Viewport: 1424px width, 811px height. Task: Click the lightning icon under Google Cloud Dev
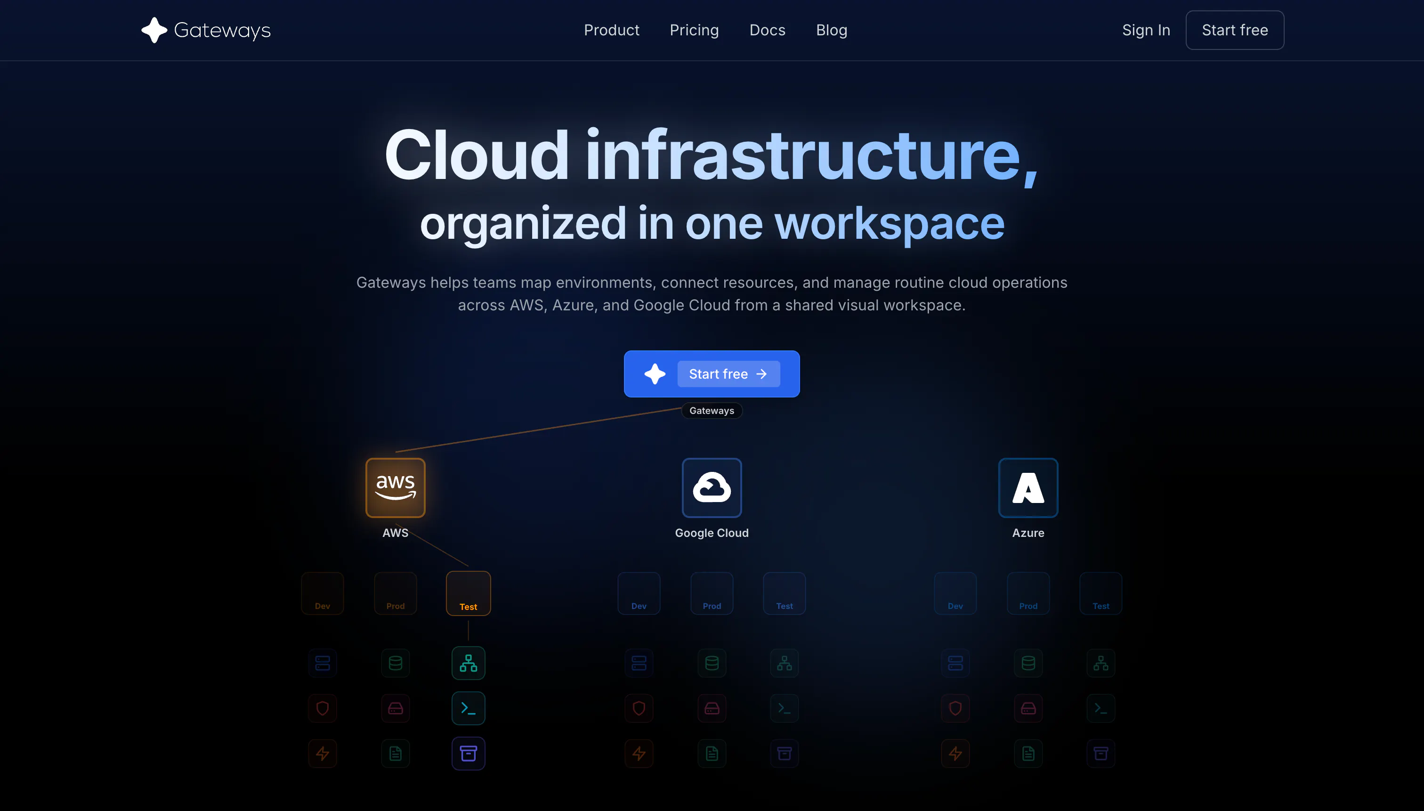[639, 754]
